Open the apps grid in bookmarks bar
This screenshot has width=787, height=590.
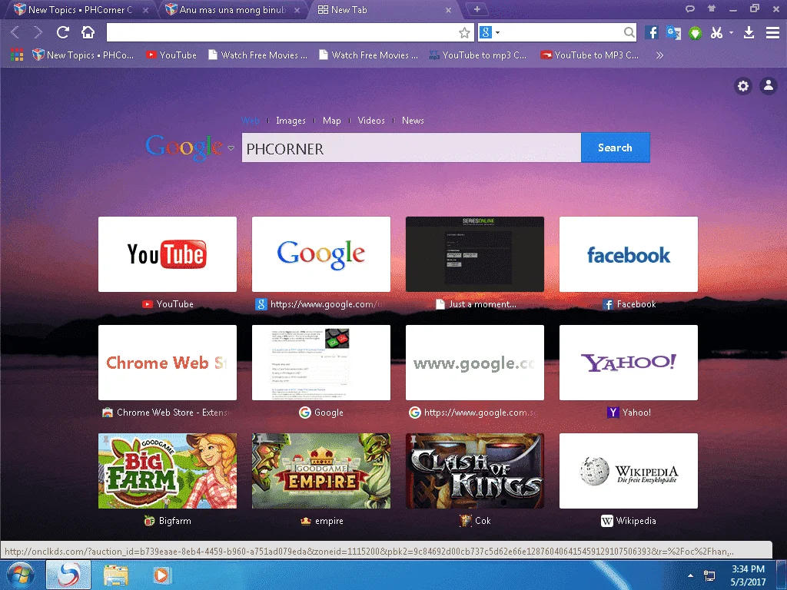pos(17,55)
